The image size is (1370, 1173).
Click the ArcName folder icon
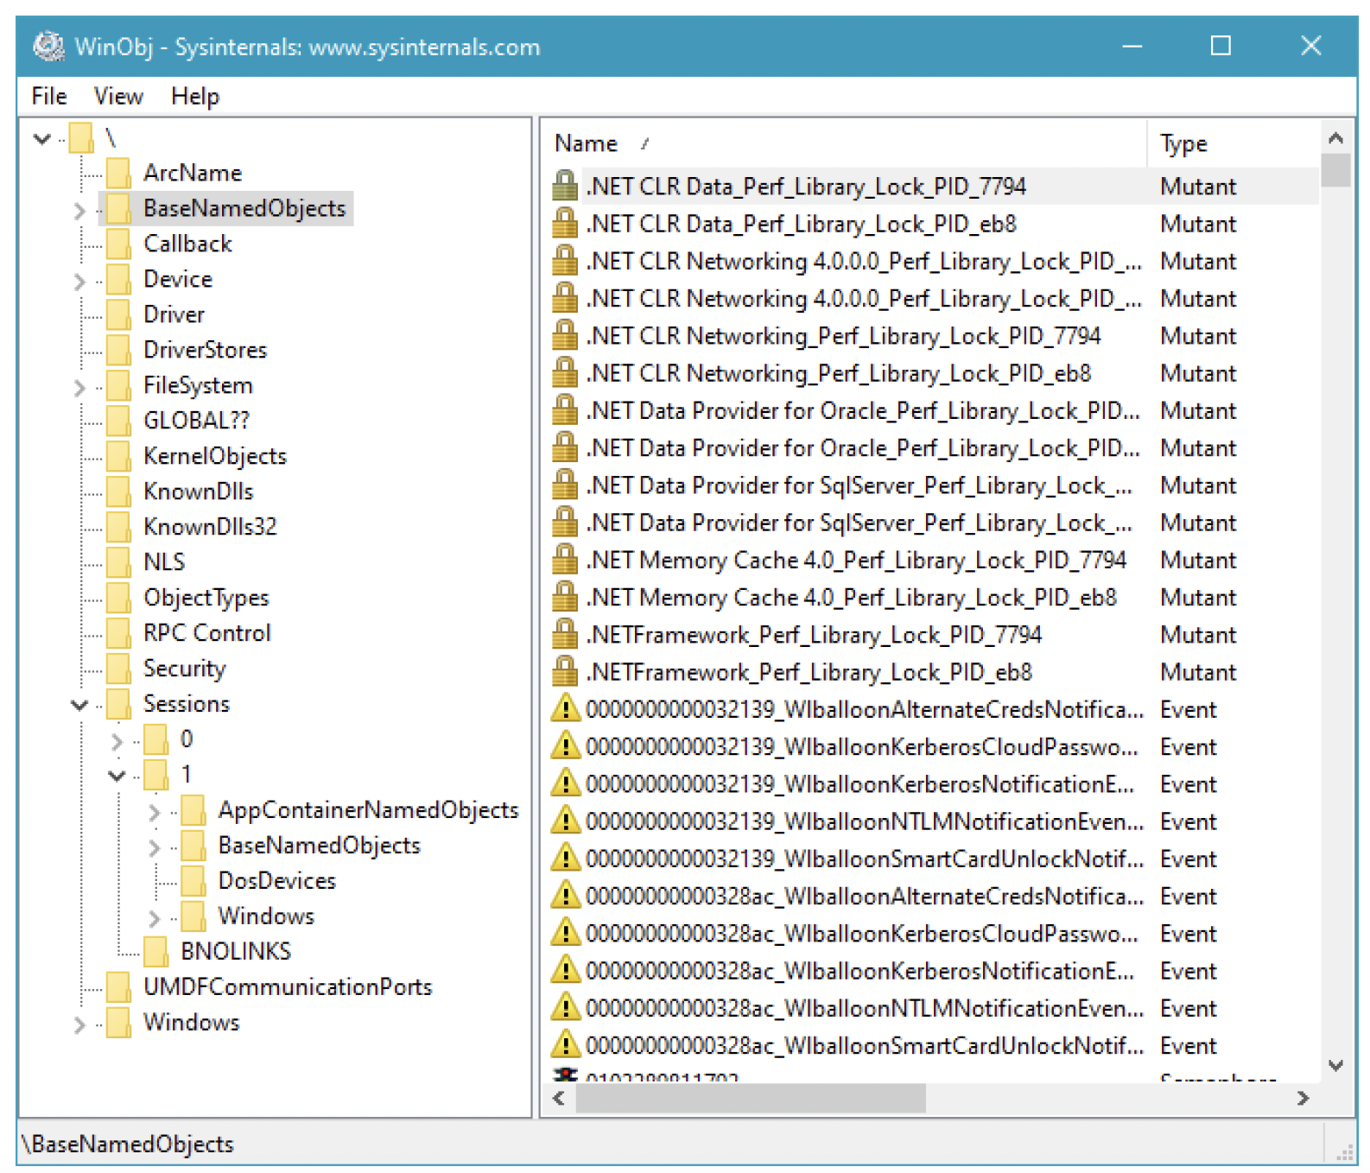click(x=118, y=173)
